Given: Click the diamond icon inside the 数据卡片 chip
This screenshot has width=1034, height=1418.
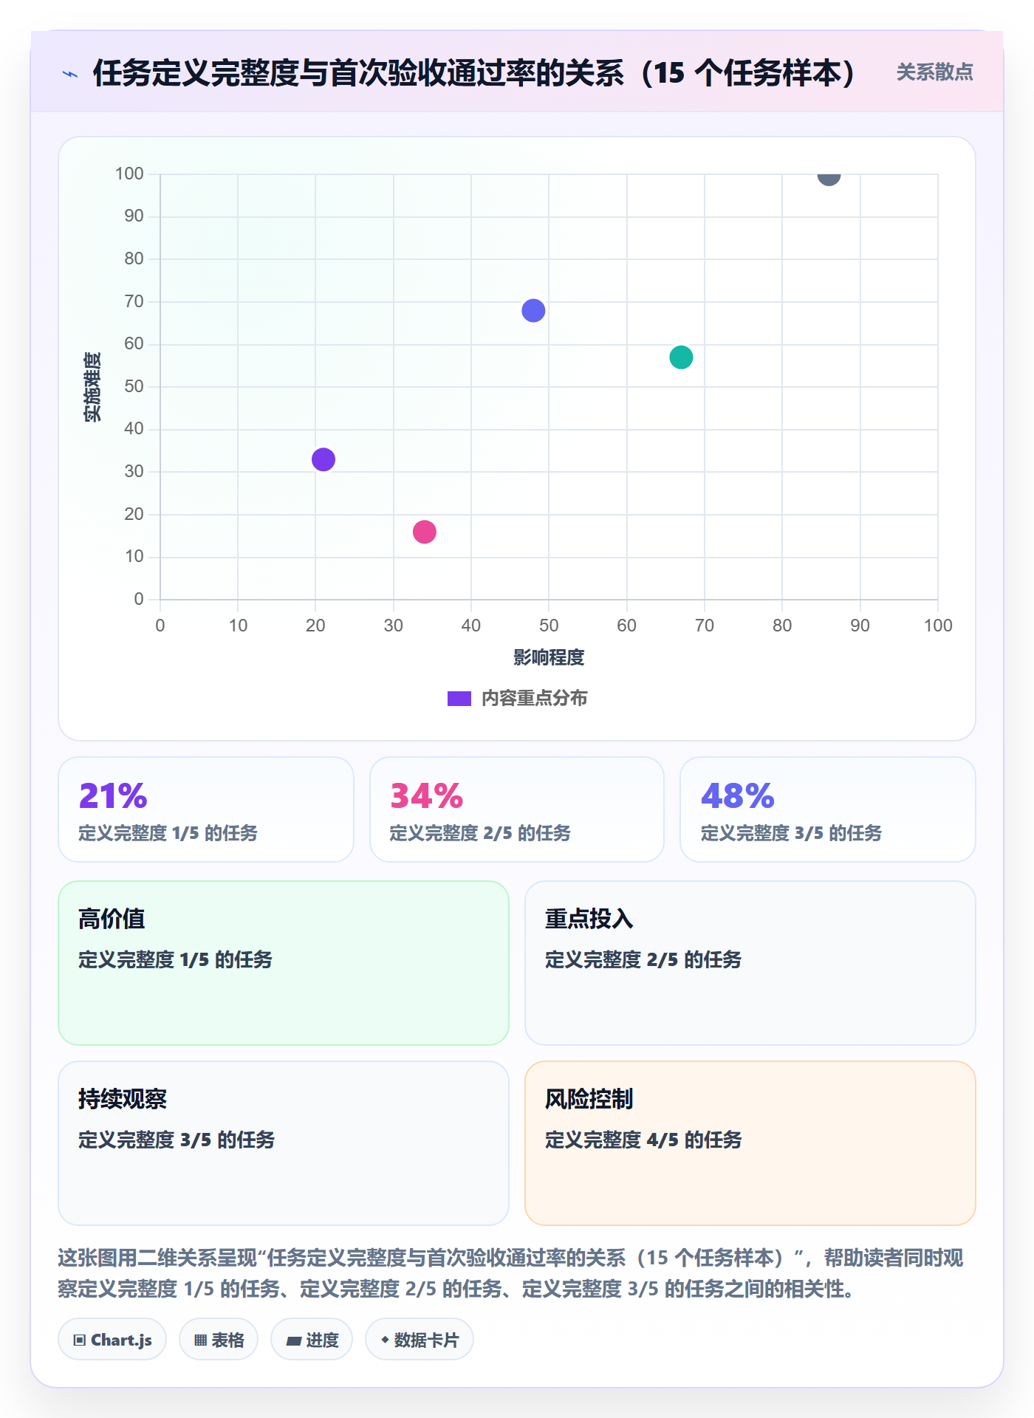Looking at the screenshot, I should pos(385,1340).
